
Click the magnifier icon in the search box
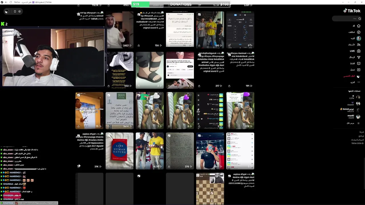coord(359,19)
